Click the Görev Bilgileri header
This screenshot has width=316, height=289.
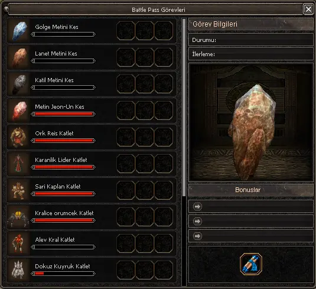tap(251, 24)
